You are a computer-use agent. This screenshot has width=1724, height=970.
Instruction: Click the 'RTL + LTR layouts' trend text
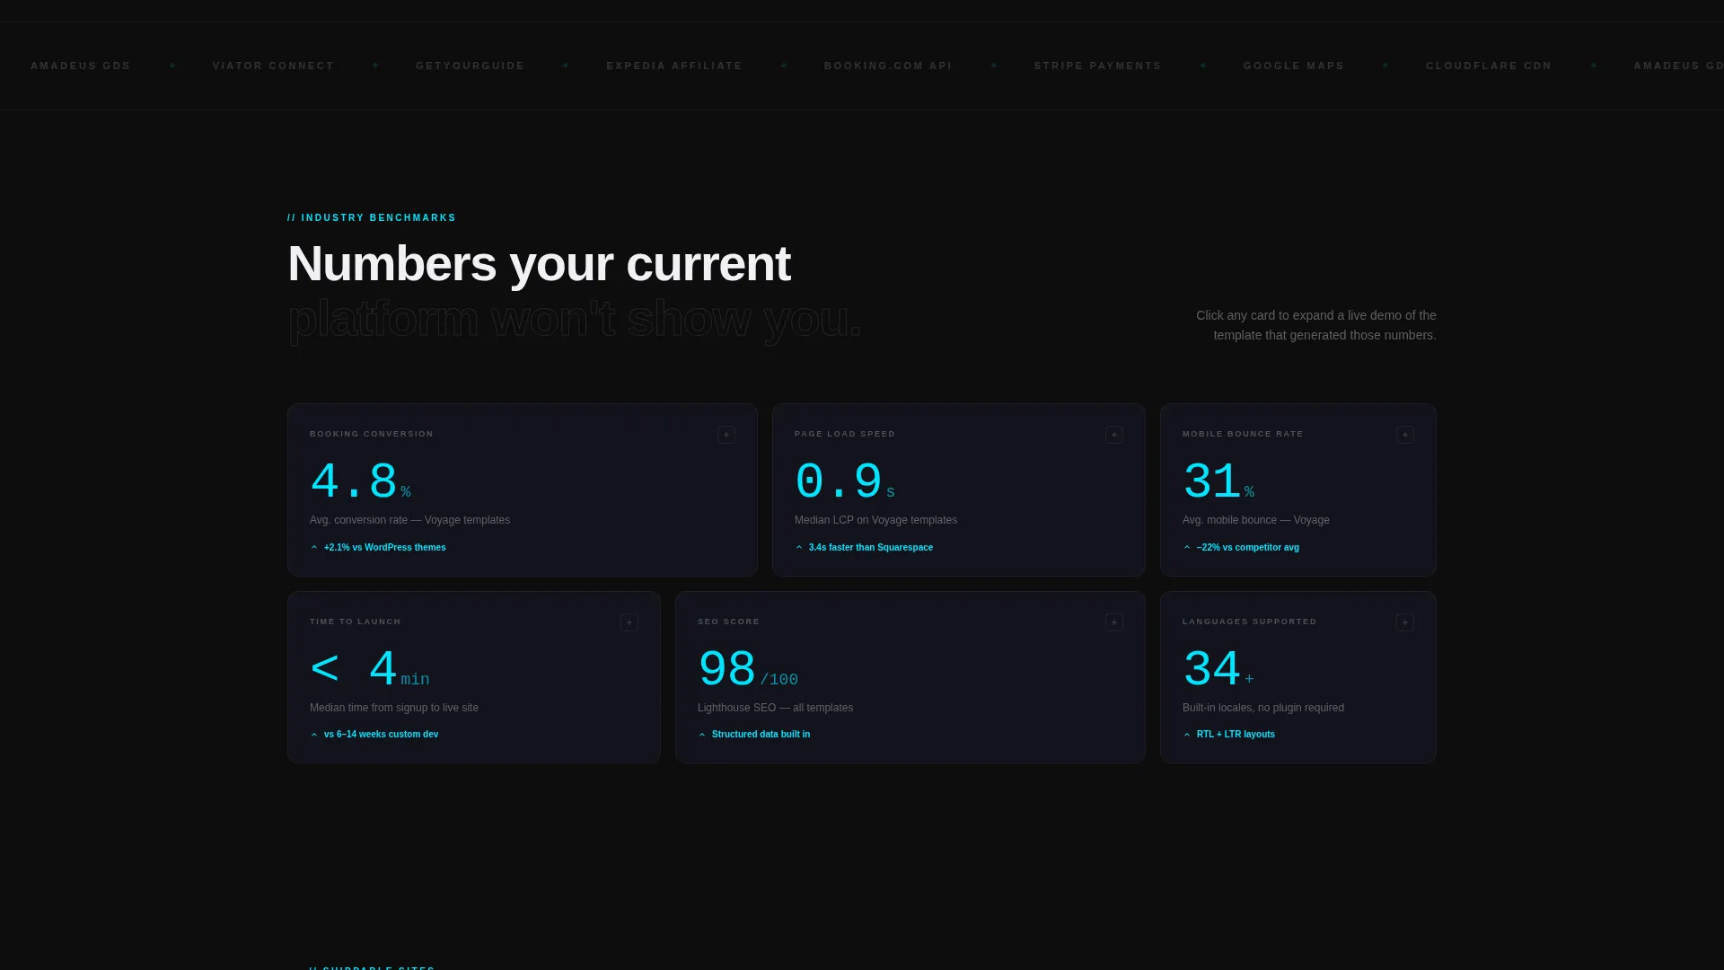click(x=1236, y=735)
